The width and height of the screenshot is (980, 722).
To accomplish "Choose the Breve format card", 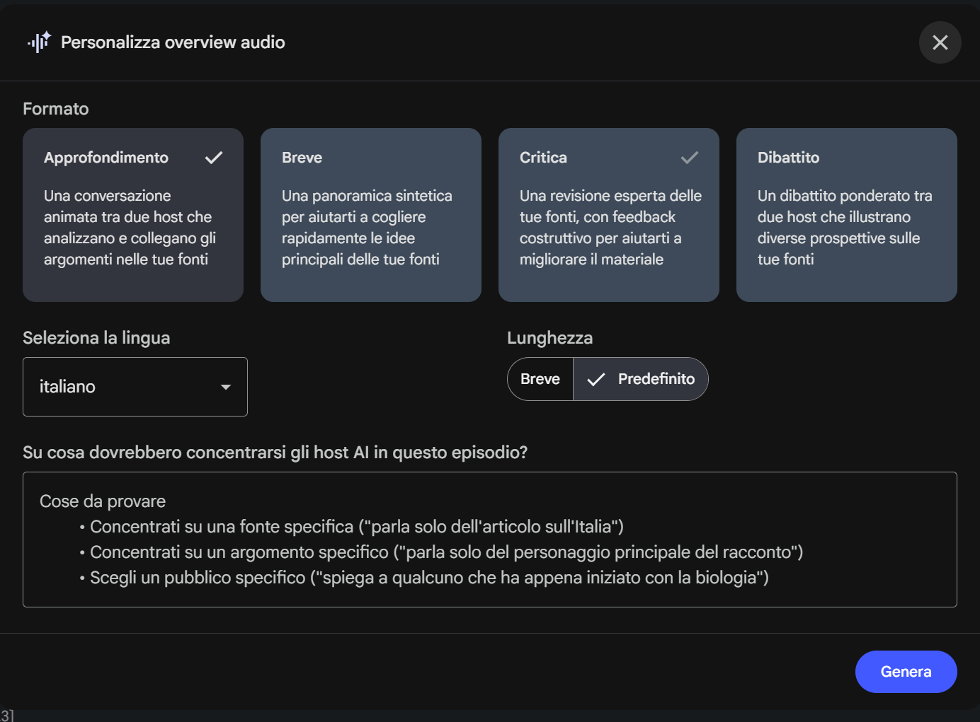I will coord(370,215).
